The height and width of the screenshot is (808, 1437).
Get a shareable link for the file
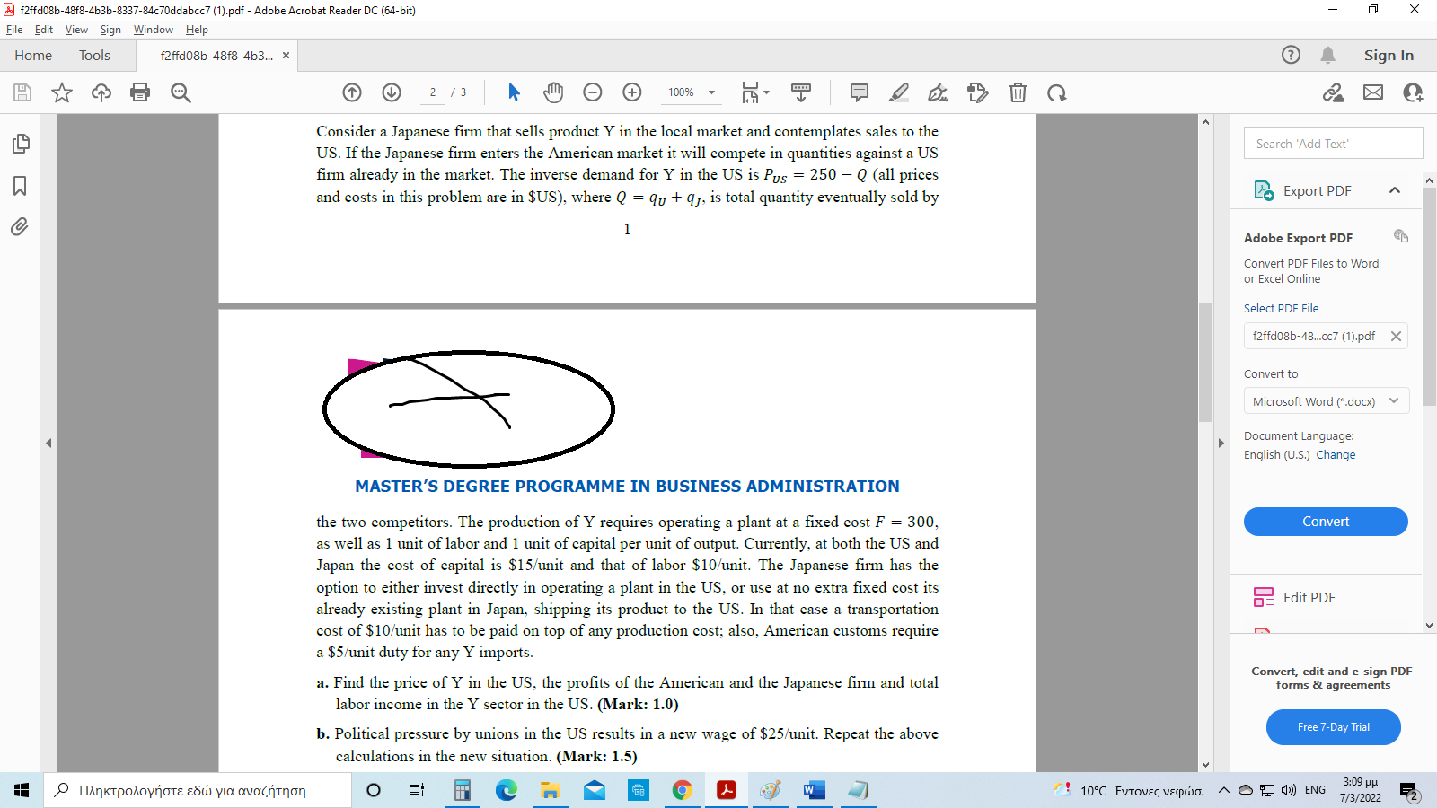coord(1333,92)
